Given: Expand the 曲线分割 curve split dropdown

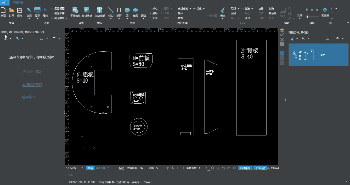Looking at the screenshot, I should 190,9.
